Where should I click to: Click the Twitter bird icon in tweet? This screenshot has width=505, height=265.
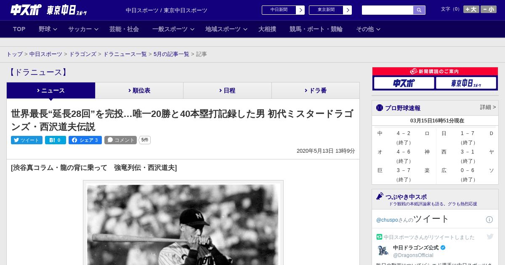(x=490, y=237)
